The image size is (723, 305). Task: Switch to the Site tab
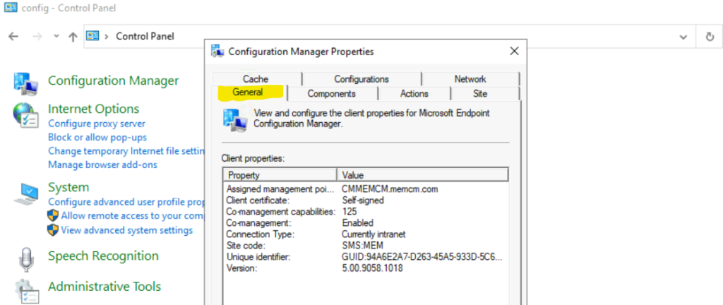pyautogui.click(x=480, y=93)
